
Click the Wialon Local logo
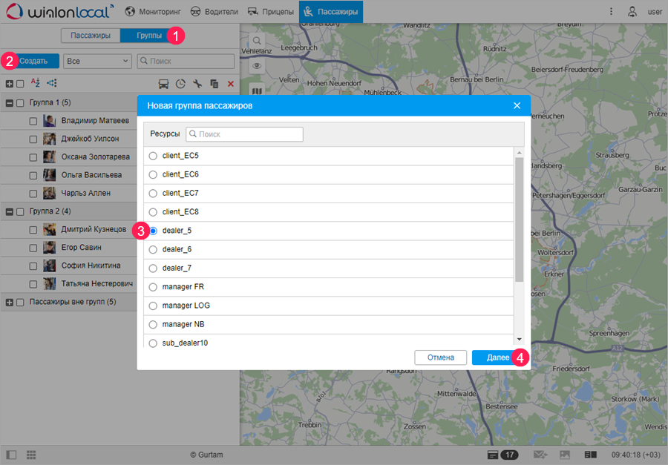pos(60,12)
